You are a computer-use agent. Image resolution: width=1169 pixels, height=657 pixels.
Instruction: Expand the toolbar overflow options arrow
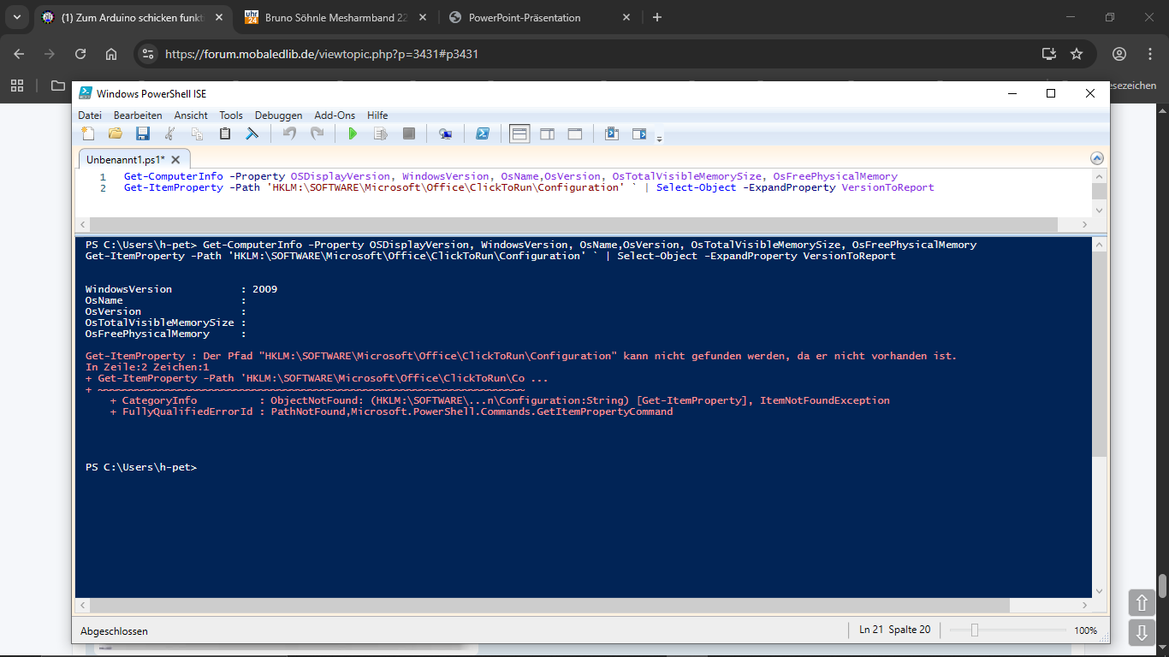(659, 138)
